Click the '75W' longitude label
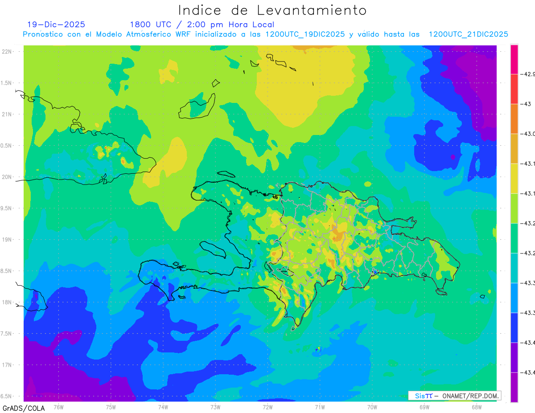The image size is (535, 413). pos(111,407)
